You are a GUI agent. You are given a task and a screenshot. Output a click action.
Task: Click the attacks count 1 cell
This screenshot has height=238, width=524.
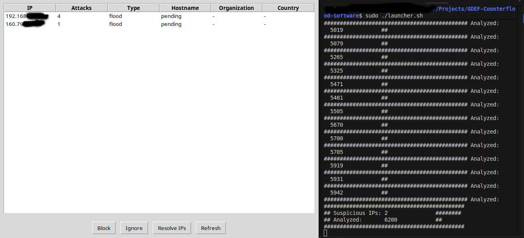pyautogui.click(x=59, y=24)
